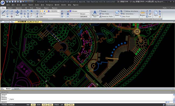Click the Rectangle tool in Drawing panel

tap(12, 14)
